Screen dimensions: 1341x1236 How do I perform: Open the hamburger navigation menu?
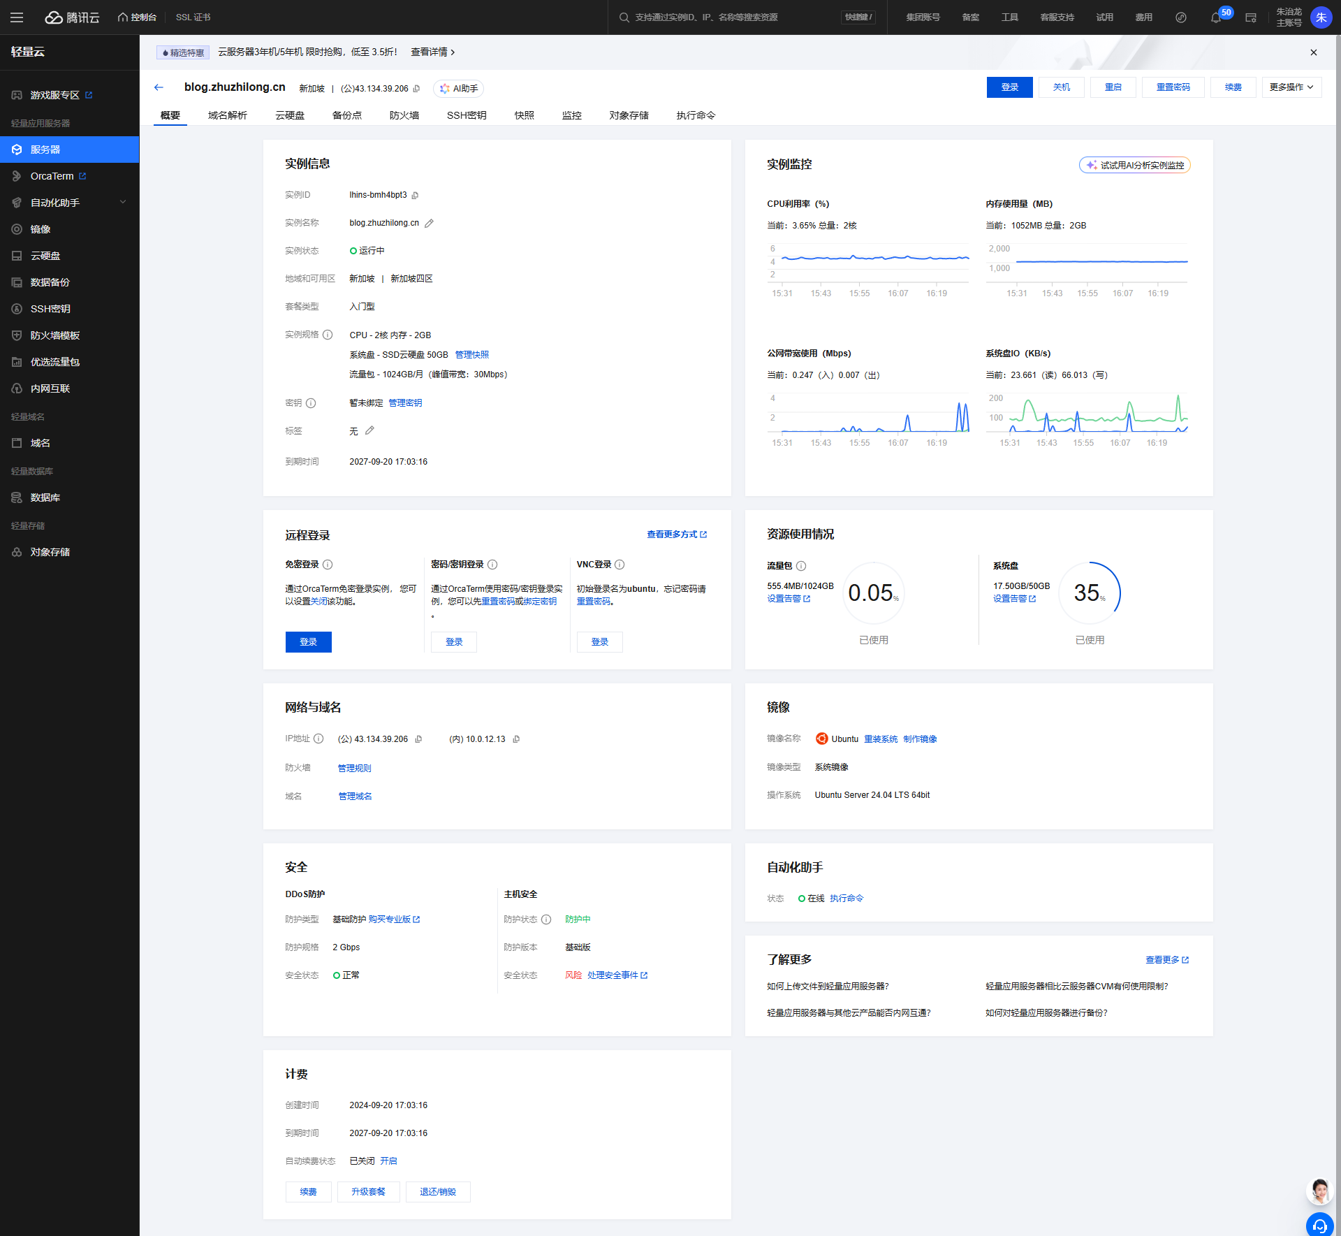(17, 17)
